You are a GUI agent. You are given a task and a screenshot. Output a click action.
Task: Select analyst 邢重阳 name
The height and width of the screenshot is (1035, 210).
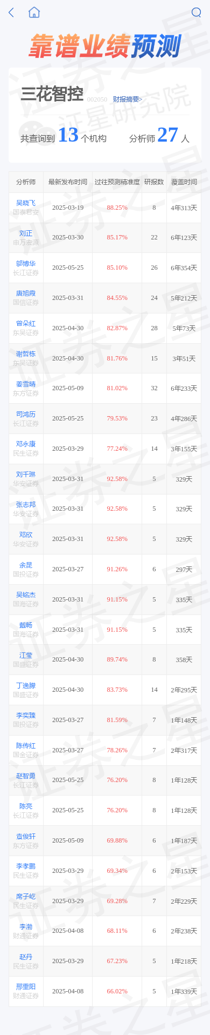point(26,987)
